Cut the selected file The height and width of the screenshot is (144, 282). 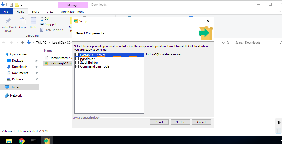pos(45,18)
